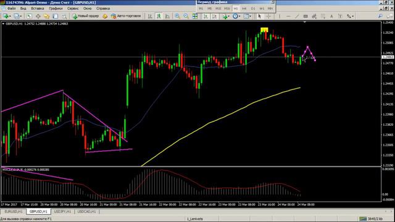
Task: Open the Графики menu
Action: tap(56, 8)
